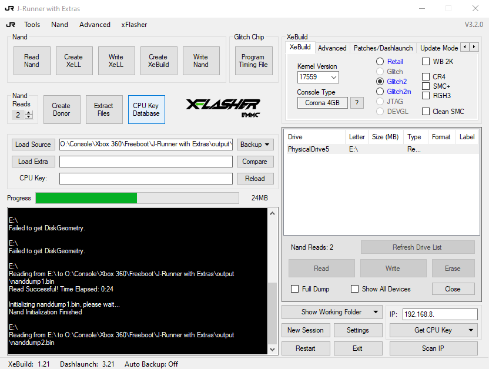Image resolution: width=489 pixels, height=369 pixels.
Task: Click the Create XeLL button
Action: (74, 61)
